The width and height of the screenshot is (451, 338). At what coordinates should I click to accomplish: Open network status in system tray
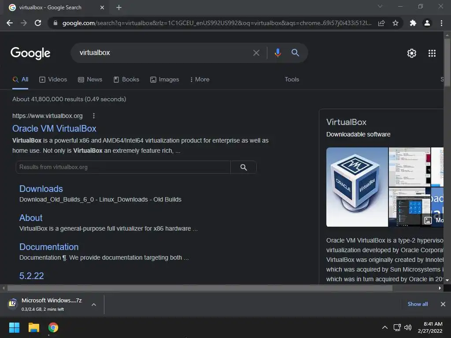[397, 327]
